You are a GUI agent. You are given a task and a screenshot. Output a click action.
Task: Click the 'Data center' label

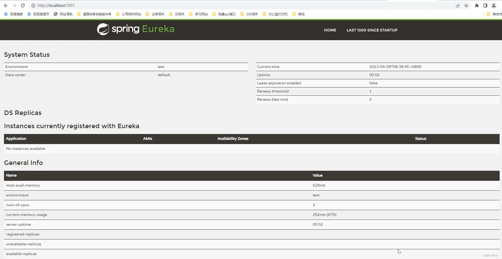[x=15, y=75]
